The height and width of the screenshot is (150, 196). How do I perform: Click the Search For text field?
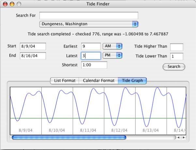point(89,16)
